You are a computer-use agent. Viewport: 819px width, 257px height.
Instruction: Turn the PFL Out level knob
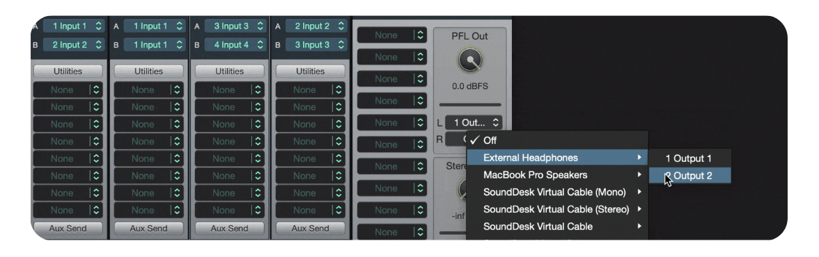(470, 60)
